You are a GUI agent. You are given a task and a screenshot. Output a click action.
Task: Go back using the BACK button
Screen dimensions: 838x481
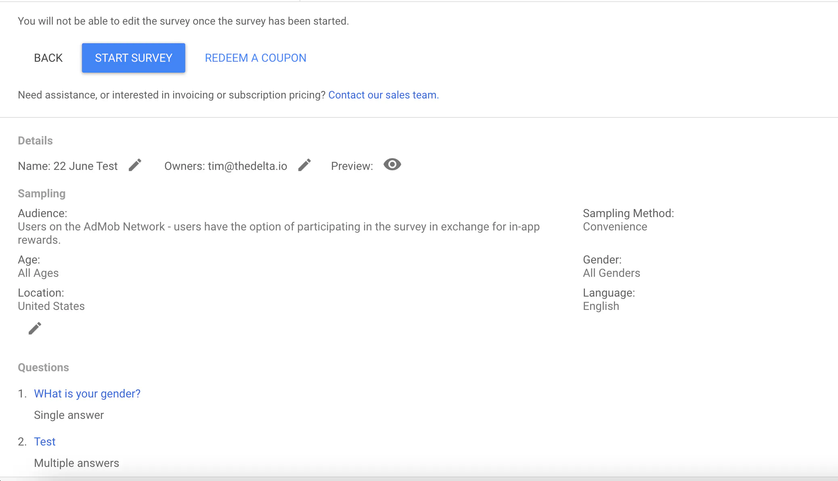click(x=48, y=58)
